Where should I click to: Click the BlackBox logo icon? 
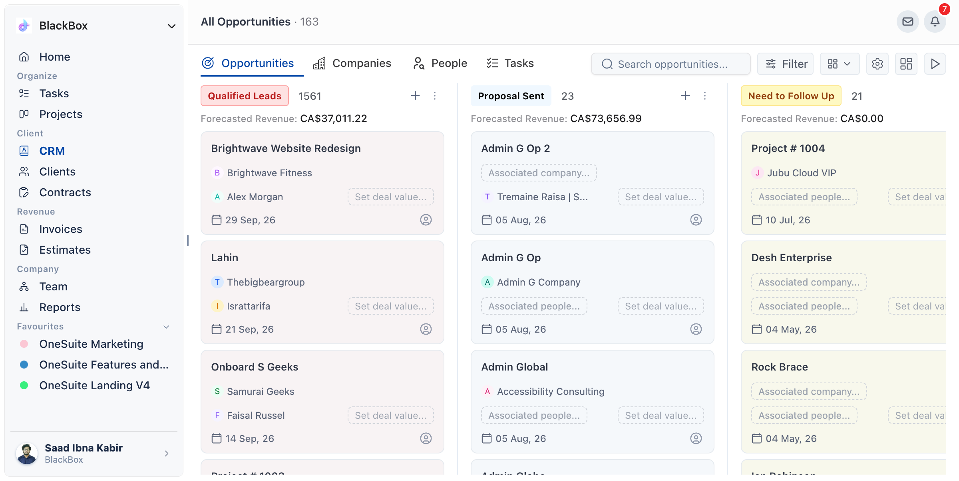(24, 26)
